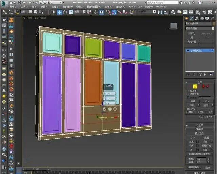Open the 帮助(H) menu
Screen dimensions: 217x174
coord(149,7)
